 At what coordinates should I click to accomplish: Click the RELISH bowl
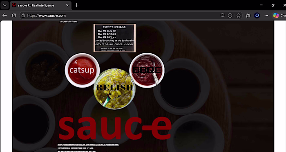(x=114, y=89)
